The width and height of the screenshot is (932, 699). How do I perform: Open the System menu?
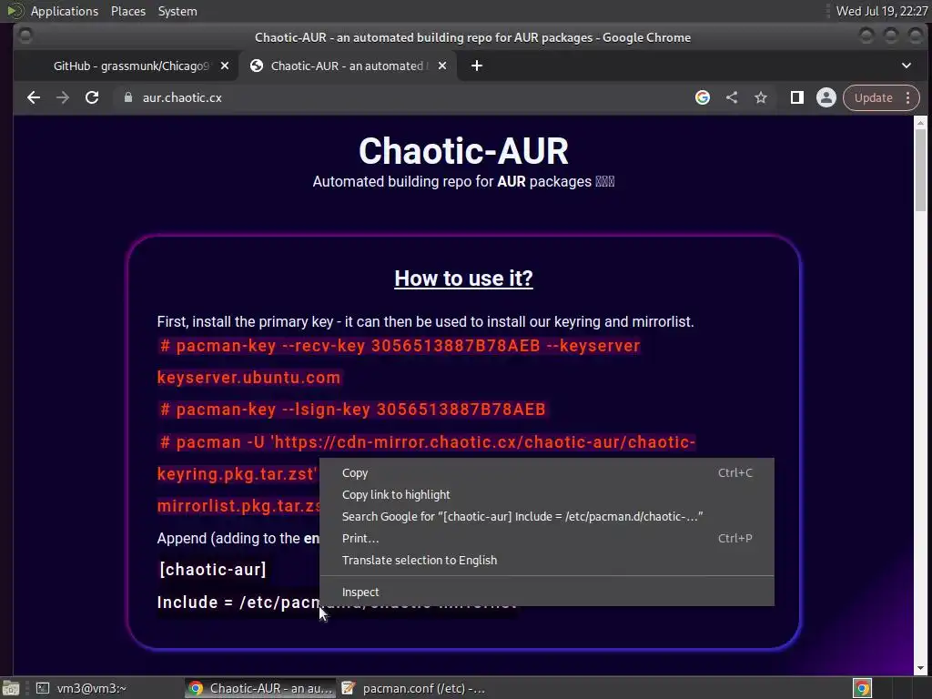point(177,11)
